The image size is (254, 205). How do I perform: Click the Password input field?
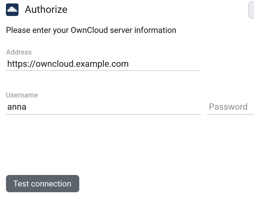click(230, 107)
